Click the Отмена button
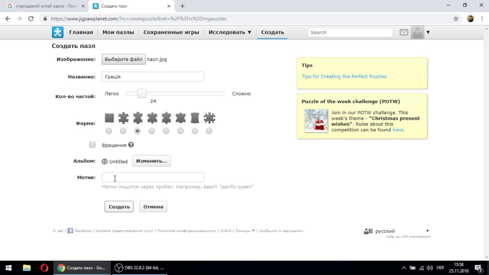Screen dimensions: 489x275 pos(153,207)
